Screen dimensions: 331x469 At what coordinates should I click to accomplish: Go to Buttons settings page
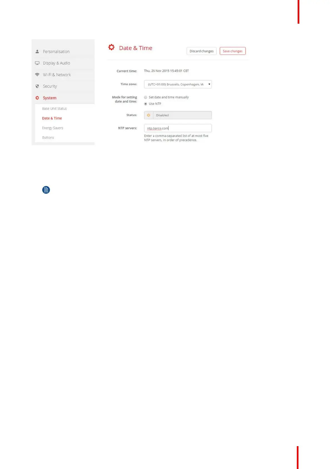click(x=48, y=138)
